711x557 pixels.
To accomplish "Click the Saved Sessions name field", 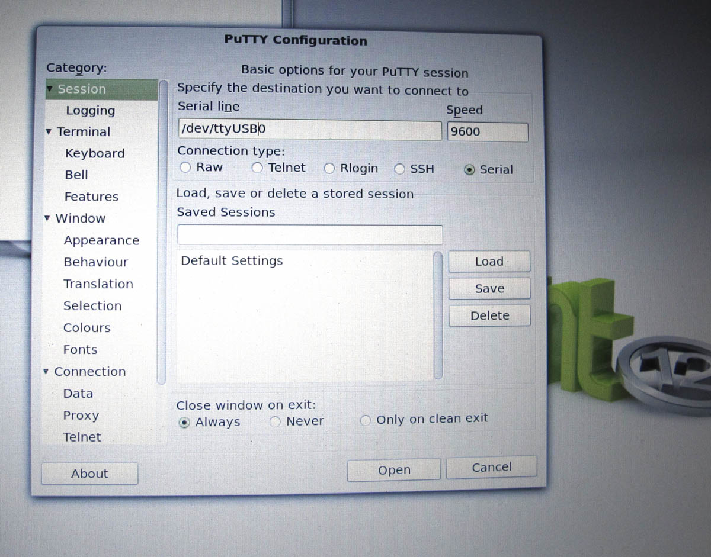I will tap(309, 234).
